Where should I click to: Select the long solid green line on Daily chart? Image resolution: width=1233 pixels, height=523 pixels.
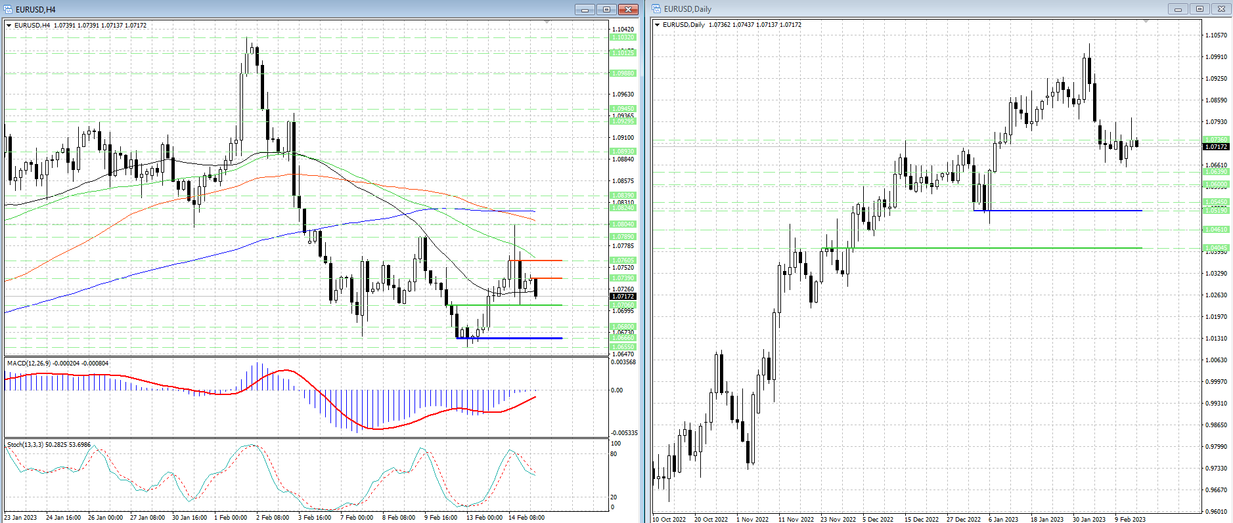pyautogui.click(x=981, y=248)
